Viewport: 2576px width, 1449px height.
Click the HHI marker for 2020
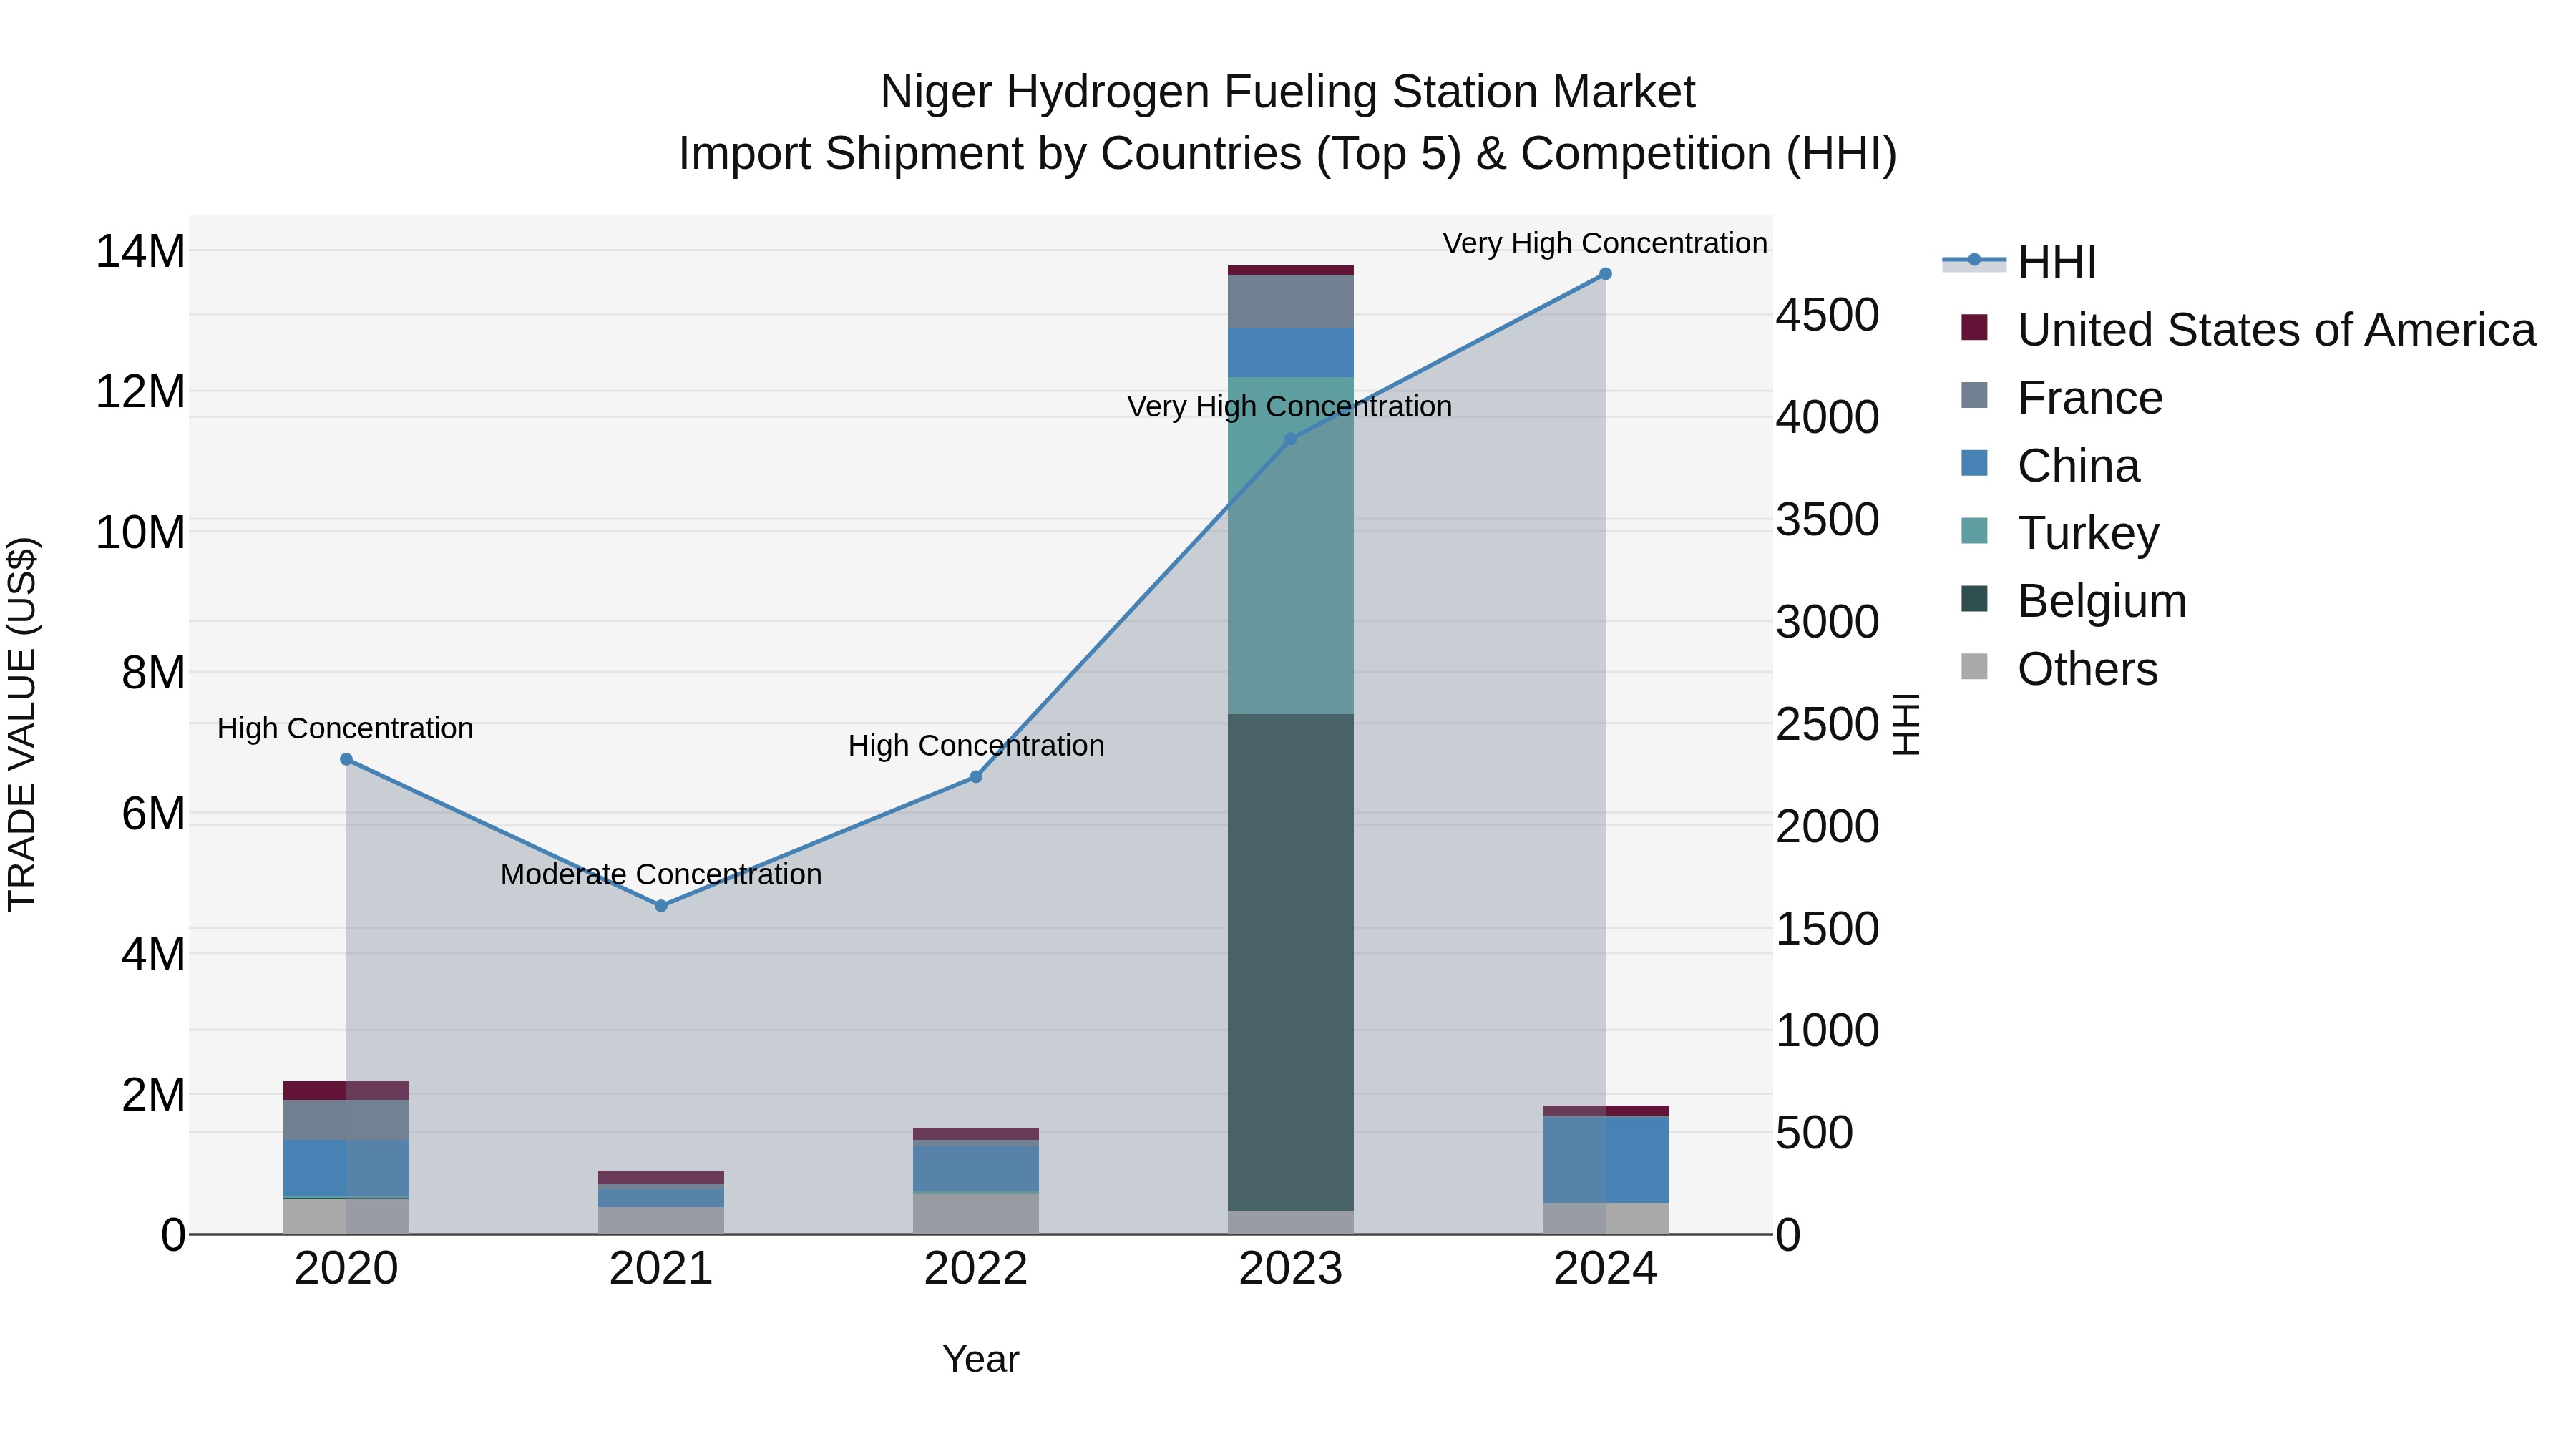click(x=346, y=760)
